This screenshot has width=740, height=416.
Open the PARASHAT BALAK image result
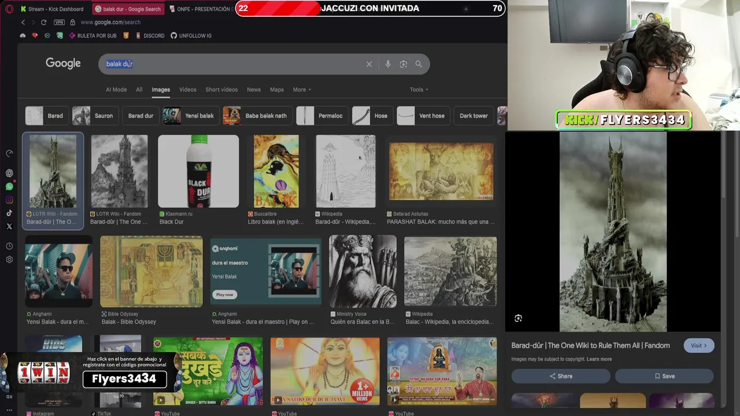(441, 172)
